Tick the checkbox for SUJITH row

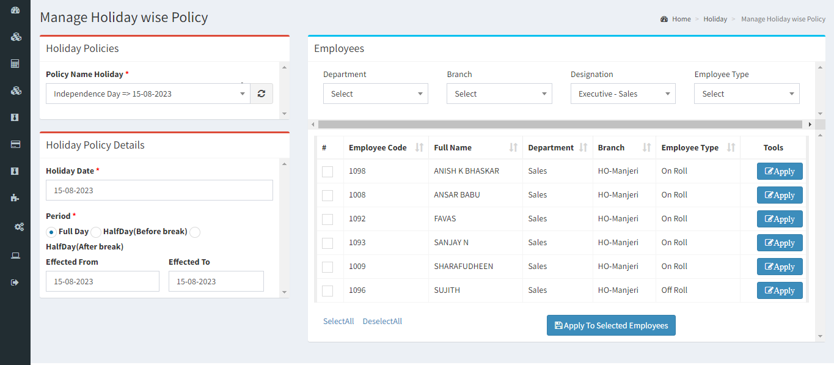tap(327, 291)
